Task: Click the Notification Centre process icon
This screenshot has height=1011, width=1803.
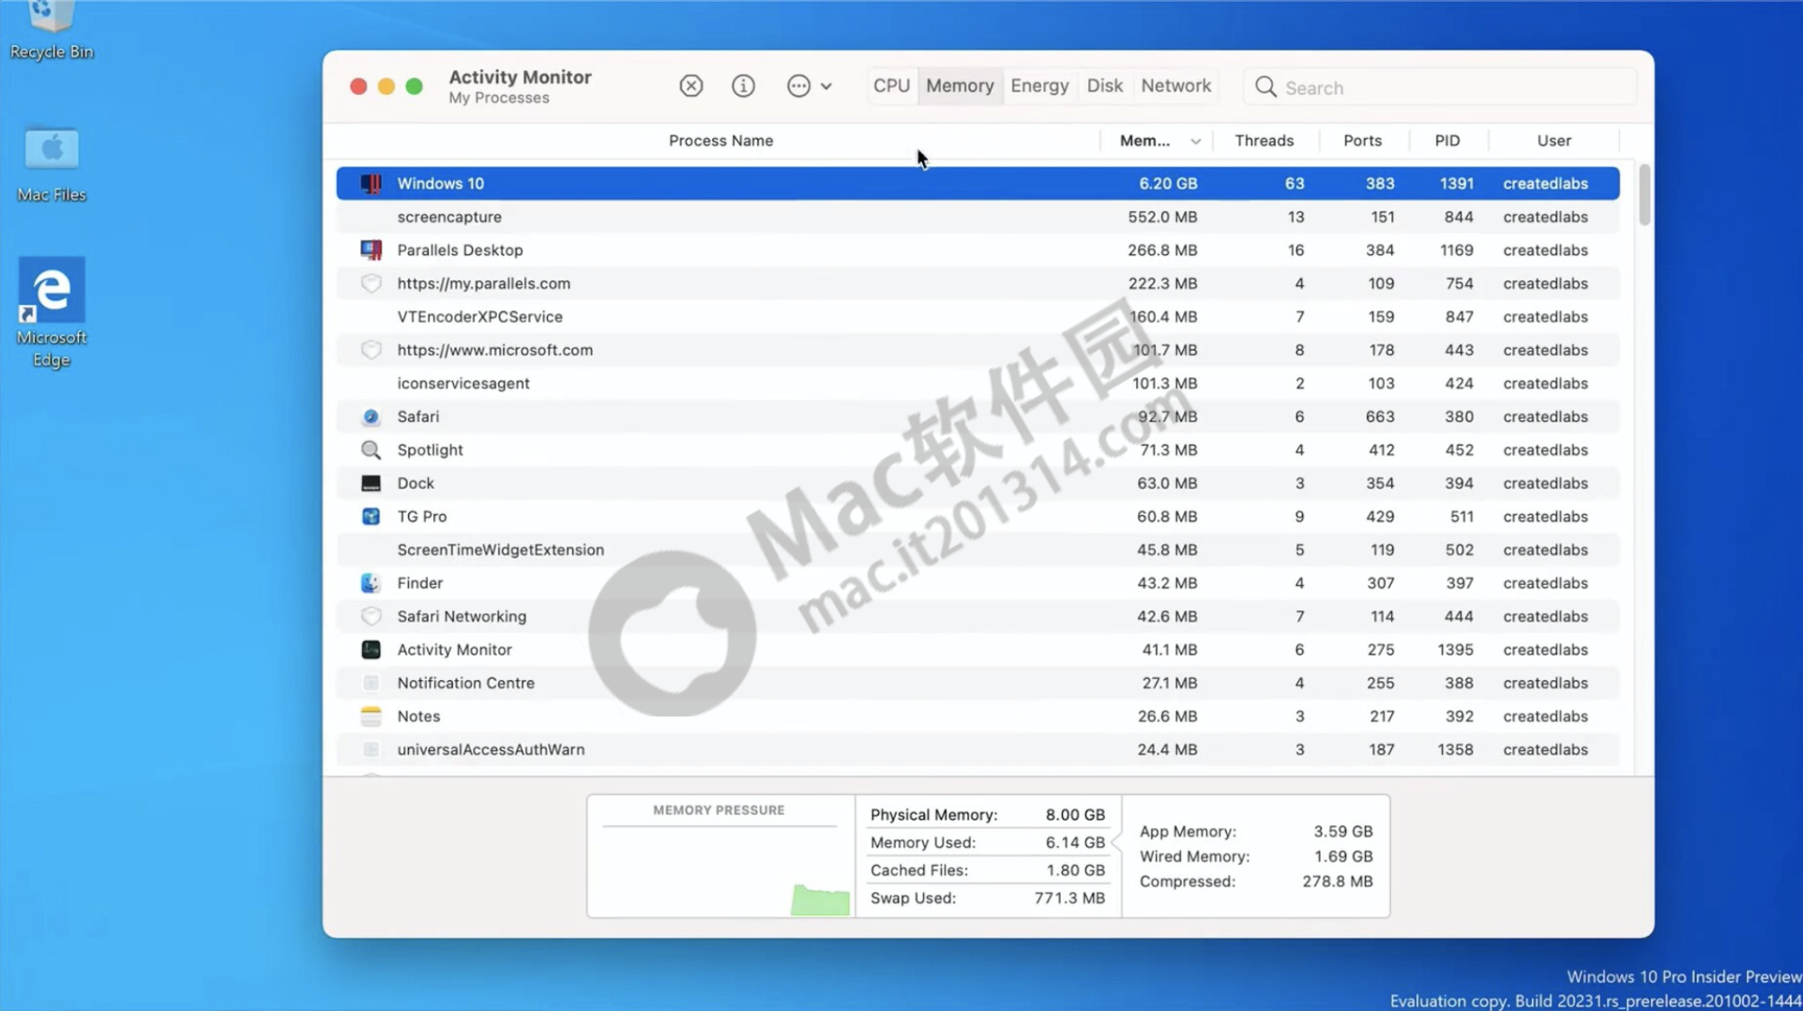Action: [371, 683]
